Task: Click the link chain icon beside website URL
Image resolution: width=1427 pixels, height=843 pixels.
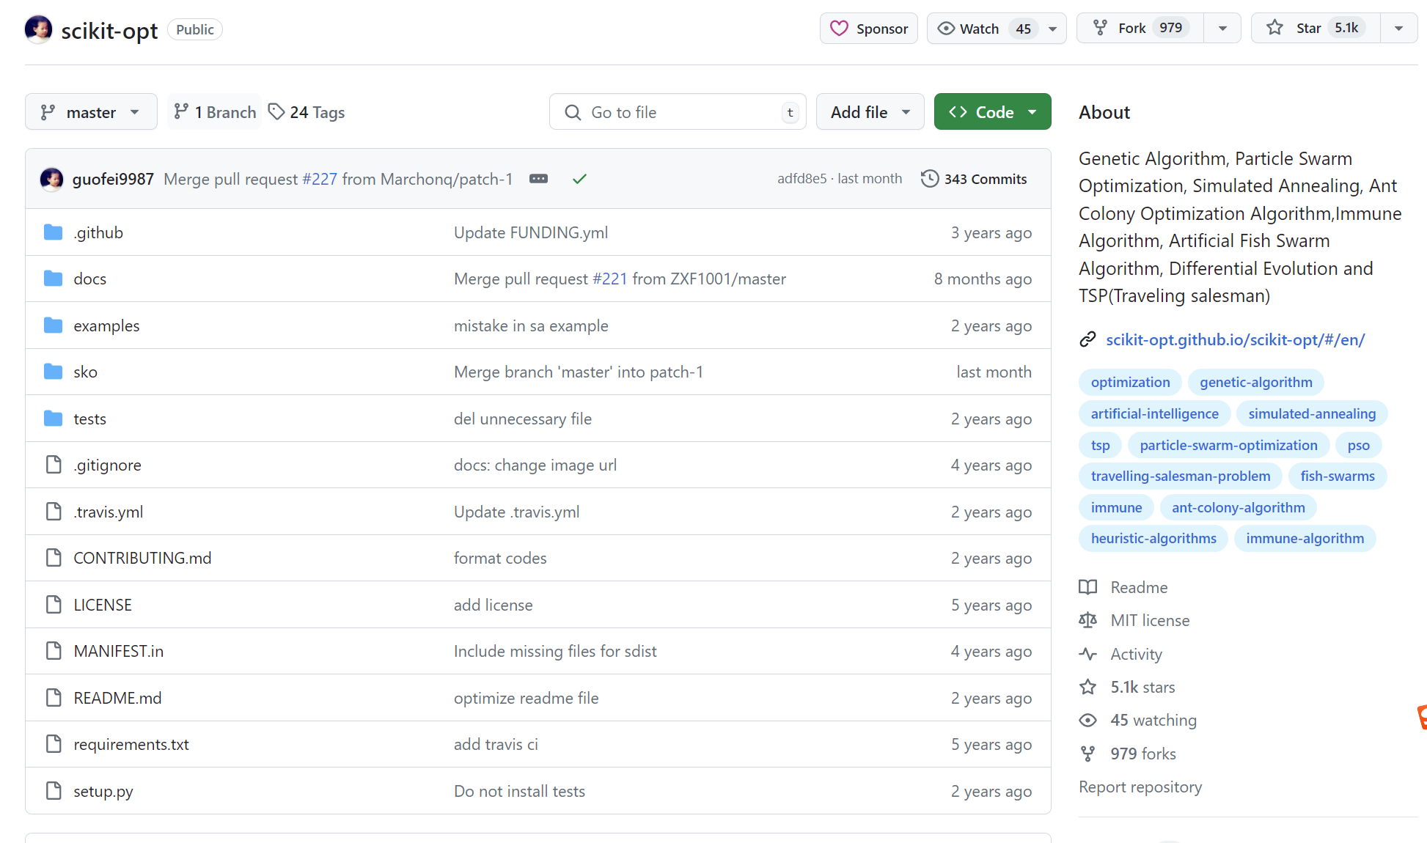Action: (x=1087, y=339)
